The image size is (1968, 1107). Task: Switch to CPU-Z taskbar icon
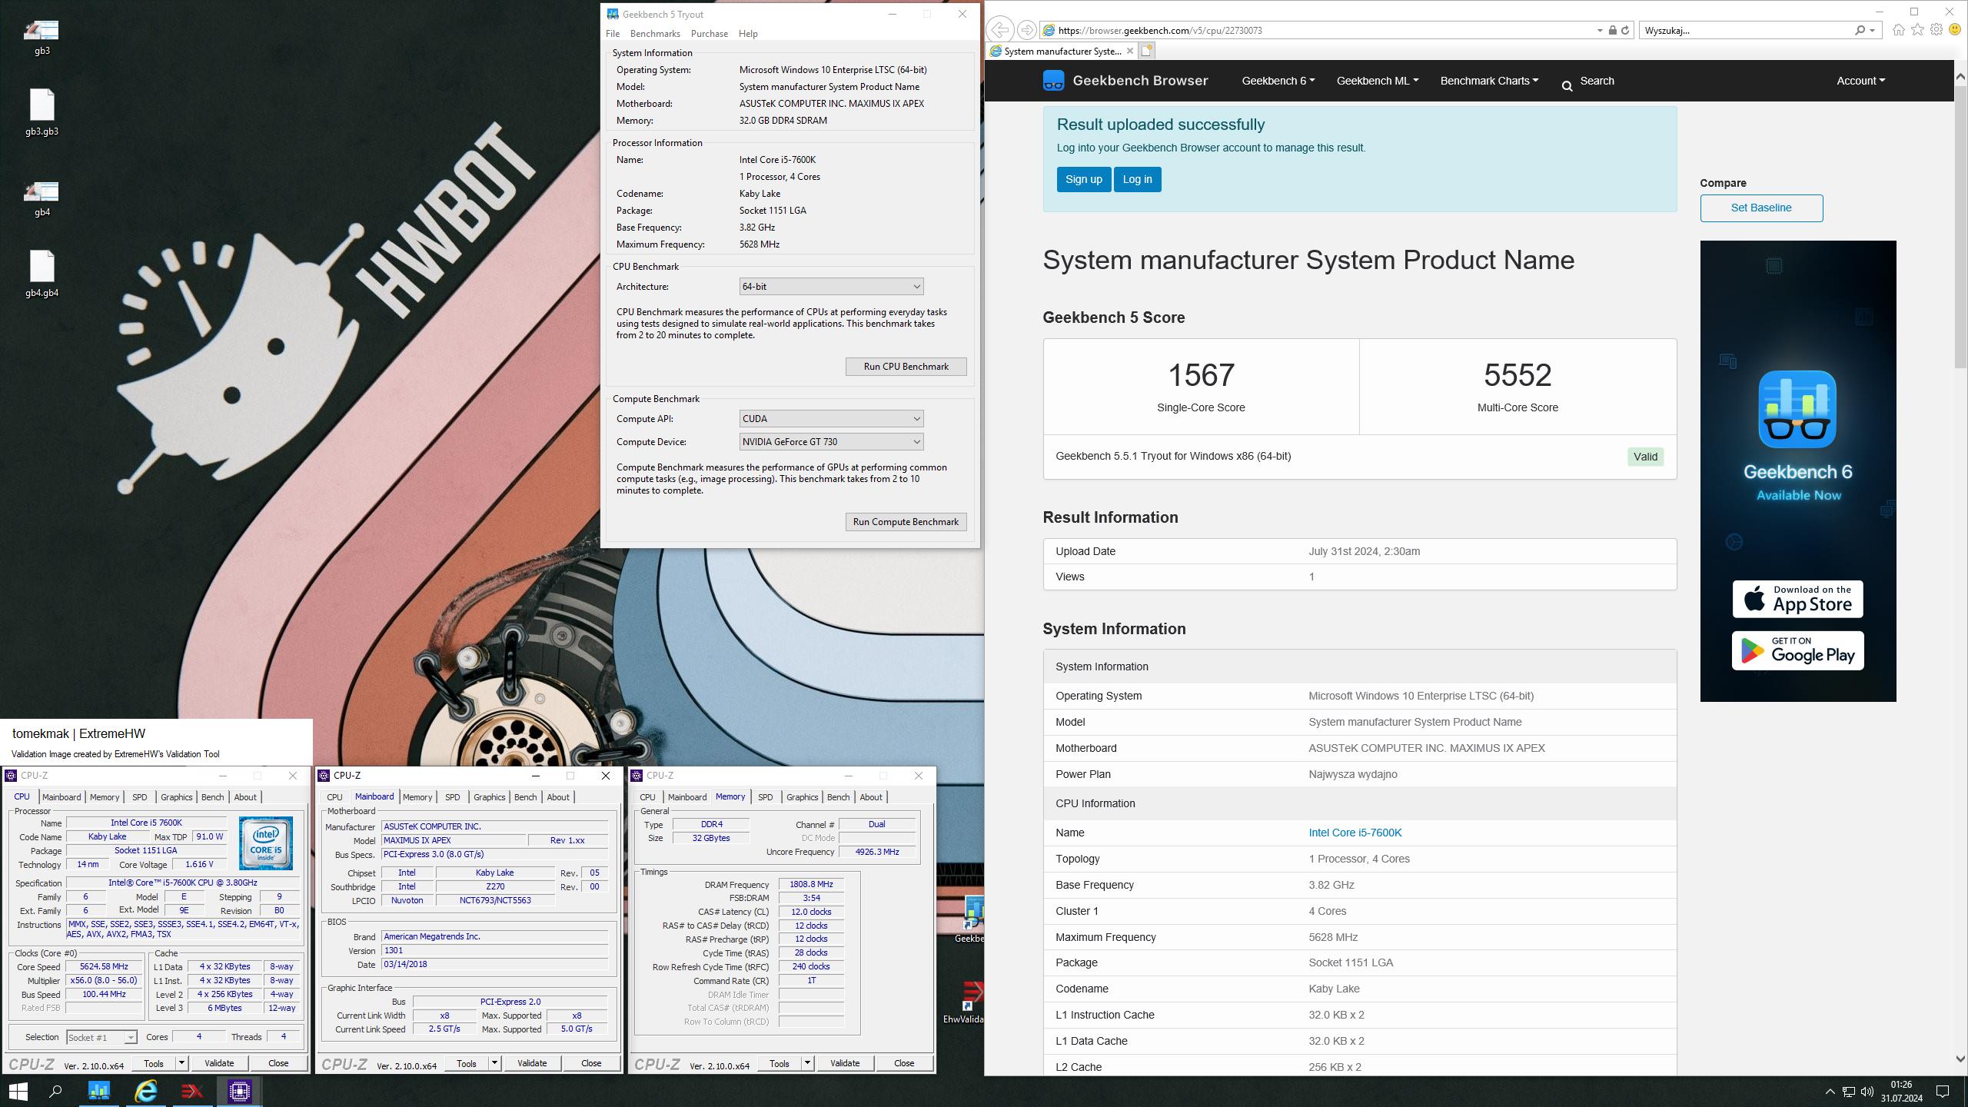239,1091
